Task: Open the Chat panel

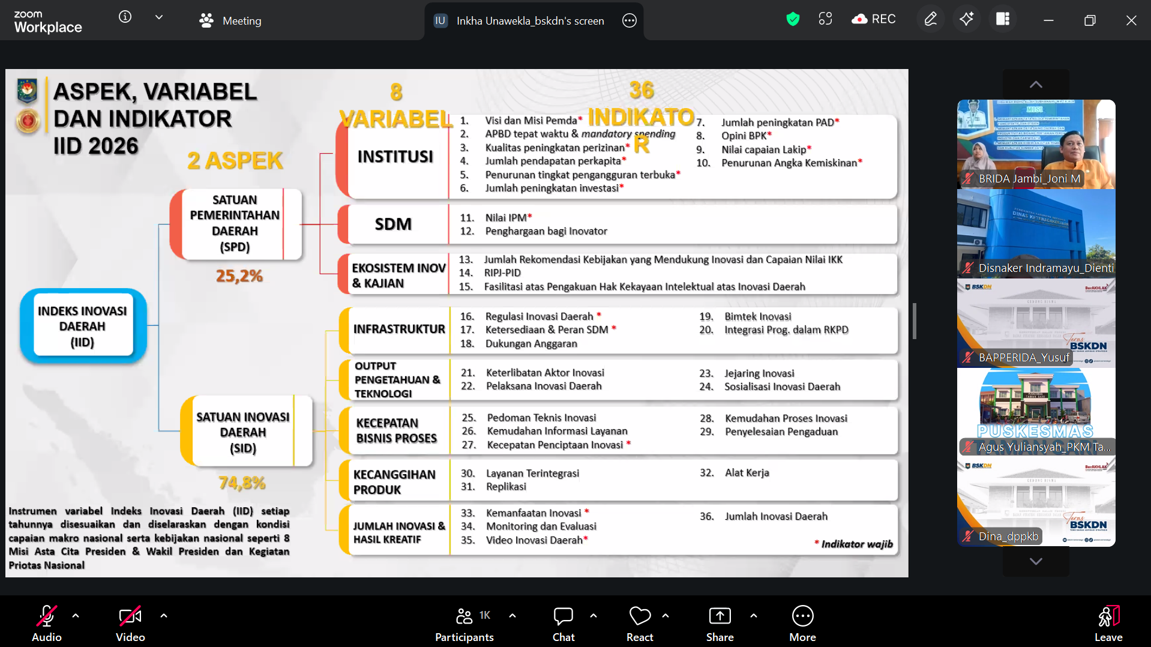Action: [x=563, y=624]
